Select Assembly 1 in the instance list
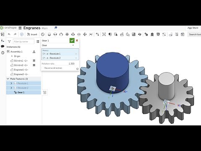Viewport: 201px width, 151px height. click(x=16, y=52)
